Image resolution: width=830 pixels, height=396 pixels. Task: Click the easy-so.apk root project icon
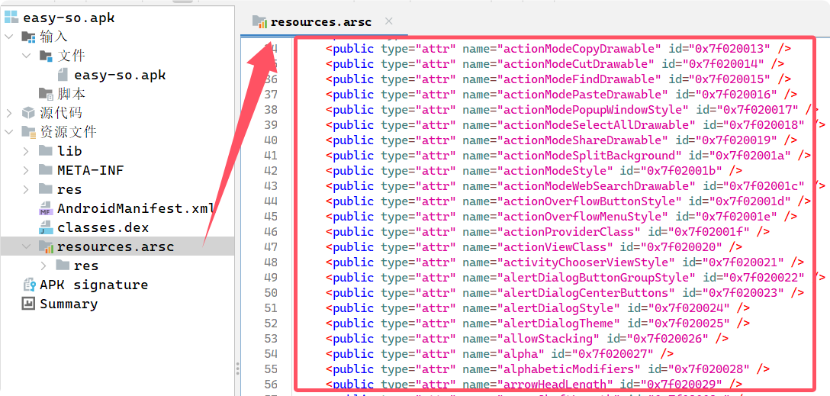click(11, 18)
